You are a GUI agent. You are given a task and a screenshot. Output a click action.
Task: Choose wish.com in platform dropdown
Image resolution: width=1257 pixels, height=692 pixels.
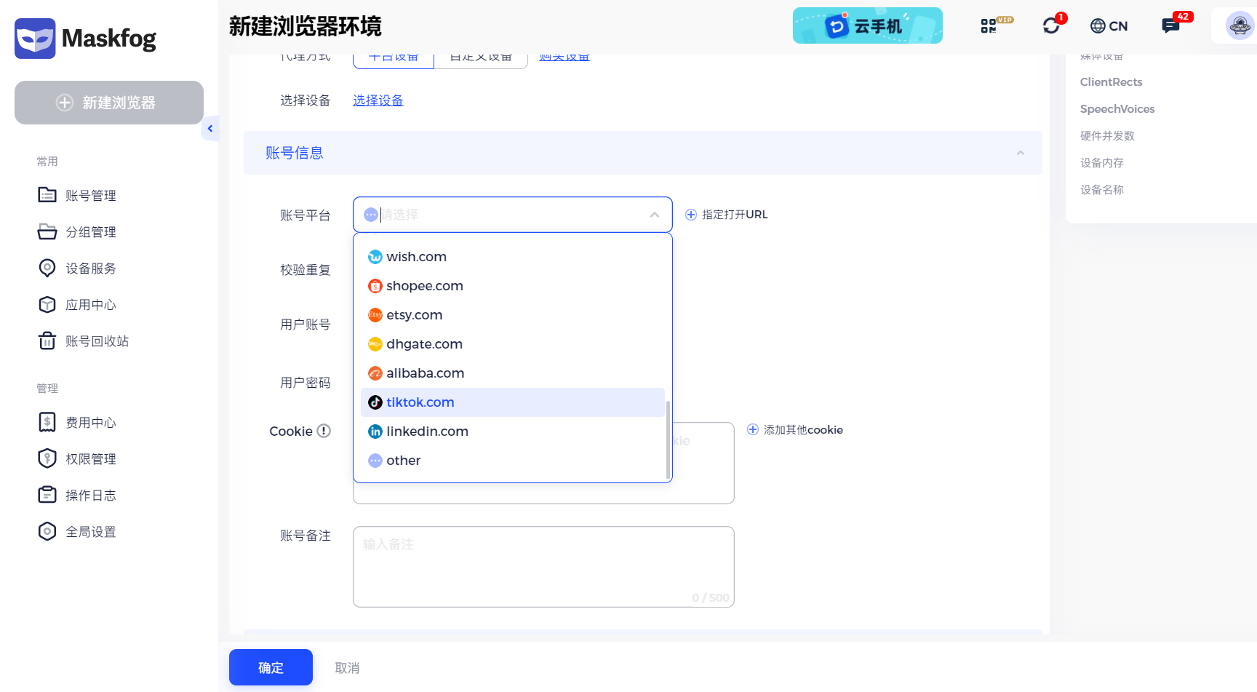coord(416,257)
